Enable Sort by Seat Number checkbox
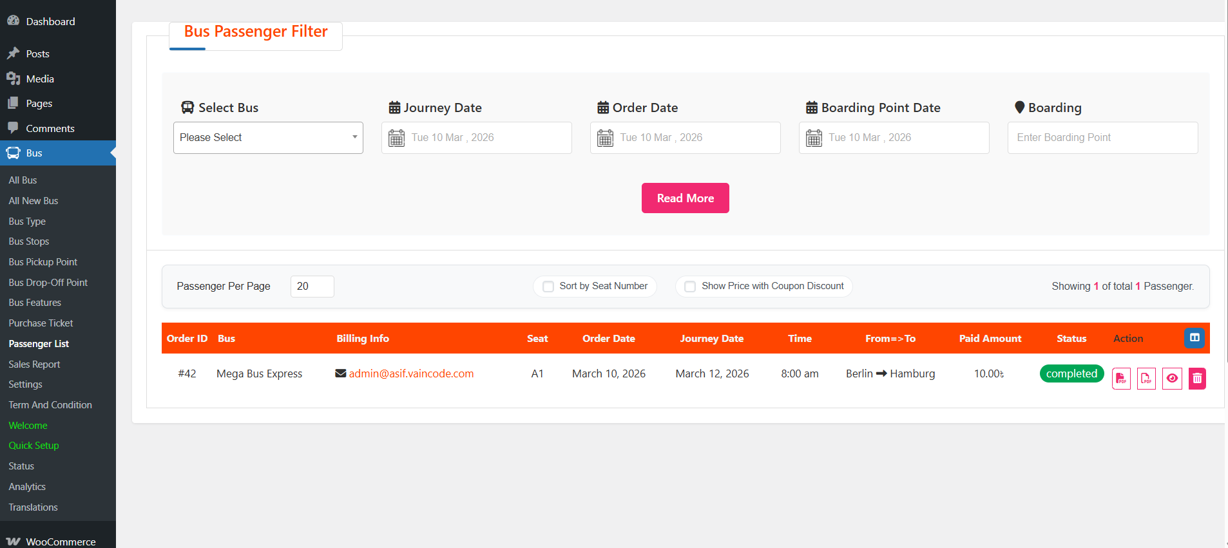 pos(548,287)
